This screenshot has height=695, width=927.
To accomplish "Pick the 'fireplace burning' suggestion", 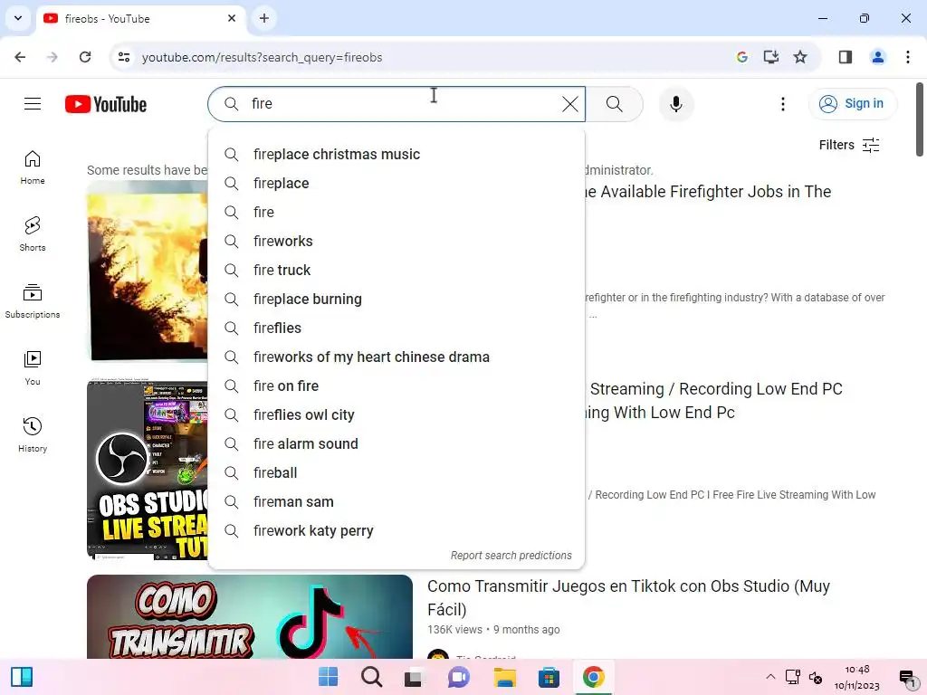I will [397, 299].
